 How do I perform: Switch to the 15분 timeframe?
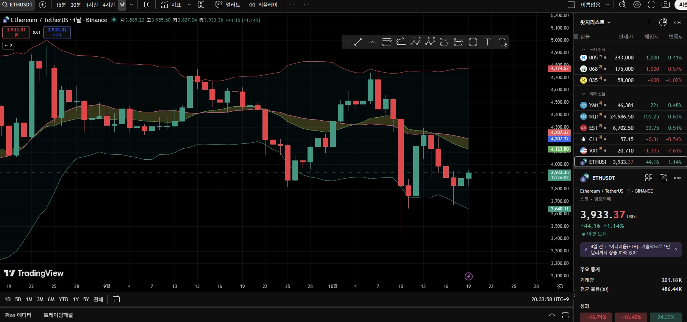61,5
